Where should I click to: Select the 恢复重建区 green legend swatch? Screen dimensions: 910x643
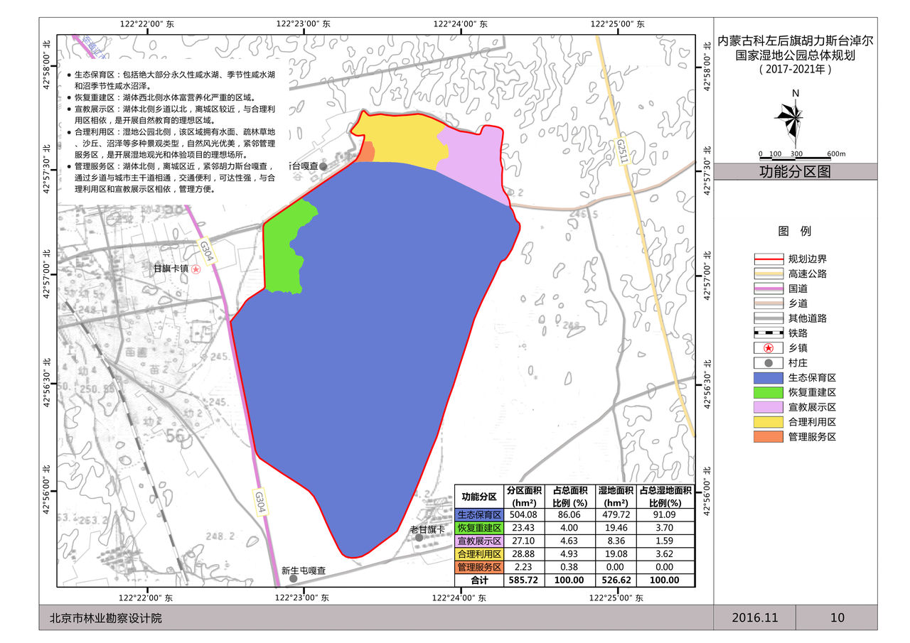click(769, 392)
